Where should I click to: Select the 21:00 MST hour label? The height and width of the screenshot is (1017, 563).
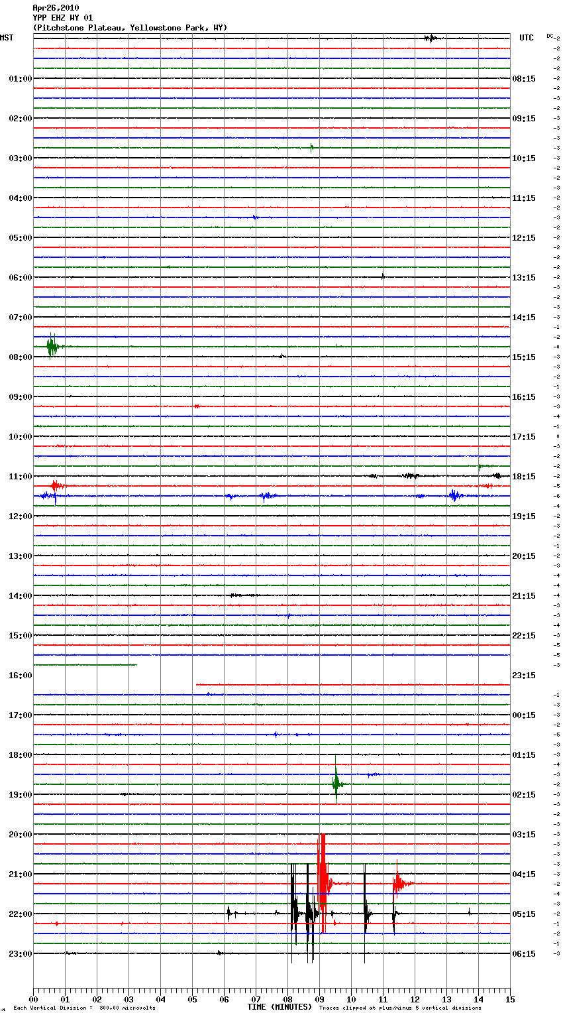tap(21, 874)
